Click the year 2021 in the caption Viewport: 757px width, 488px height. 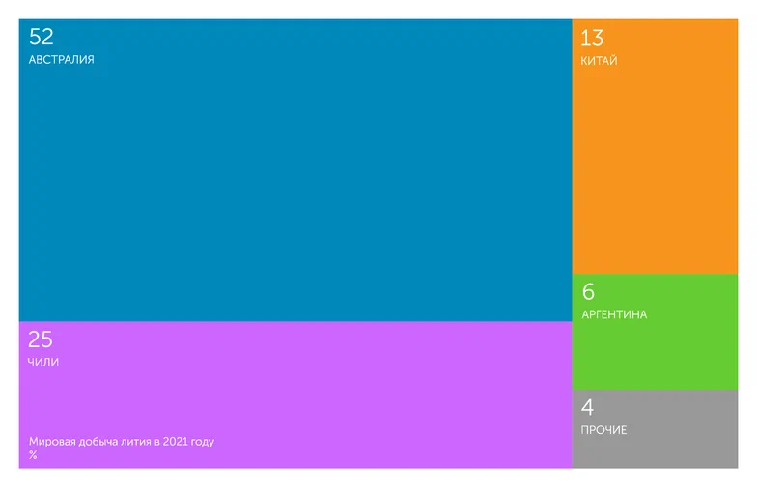174,442
